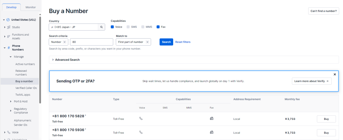Click the search text field containing 80
The height and width of the screenshot is (140, 343).
pos(91,42)
